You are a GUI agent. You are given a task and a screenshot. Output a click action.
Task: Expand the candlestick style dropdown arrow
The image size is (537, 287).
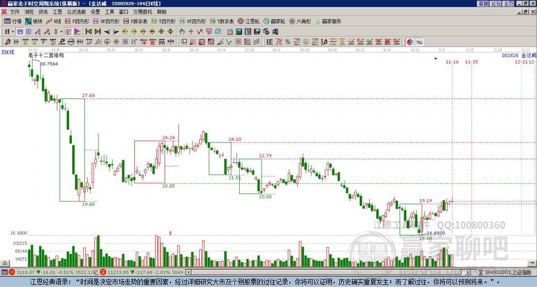(x=61, y=32)
